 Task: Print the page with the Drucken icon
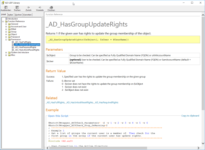[x=51, y=7]
